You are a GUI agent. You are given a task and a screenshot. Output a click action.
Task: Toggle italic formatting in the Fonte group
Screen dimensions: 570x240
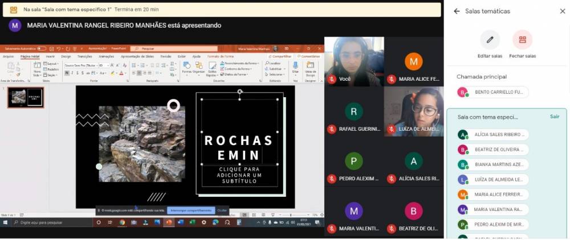pyautogui.click(x=72, y=73)
